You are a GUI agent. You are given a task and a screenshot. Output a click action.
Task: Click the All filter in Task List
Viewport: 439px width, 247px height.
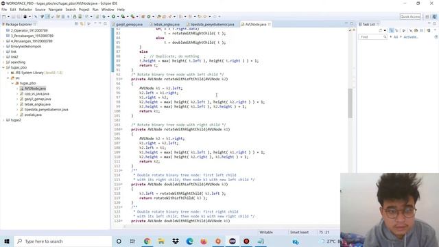tap(396, 37)
